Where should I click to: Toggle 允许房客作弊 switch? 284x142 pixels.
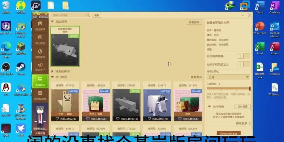pyautogui.click(x=244, y=56)
